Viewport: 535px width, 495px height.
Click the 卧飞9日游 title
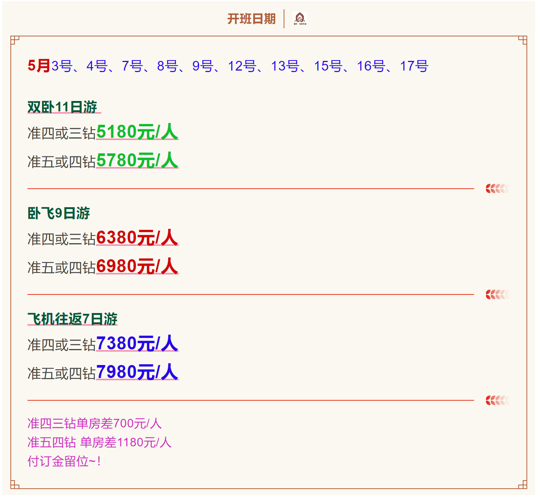[x=59, y=213]
